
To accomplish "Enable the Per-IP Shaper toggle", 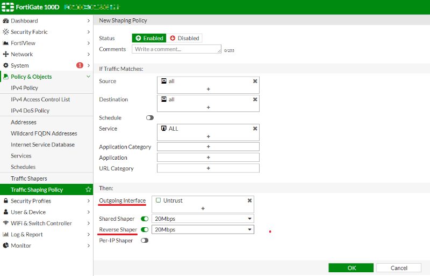I will [144, 241].
